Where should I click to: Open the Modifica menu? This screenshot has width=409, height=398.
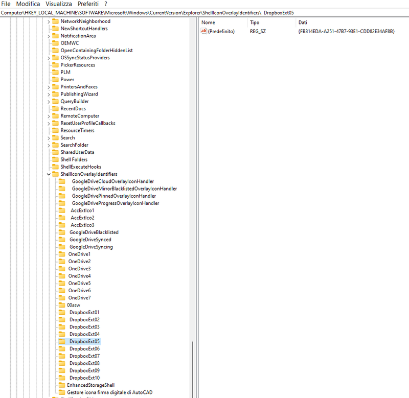point(28,4)
